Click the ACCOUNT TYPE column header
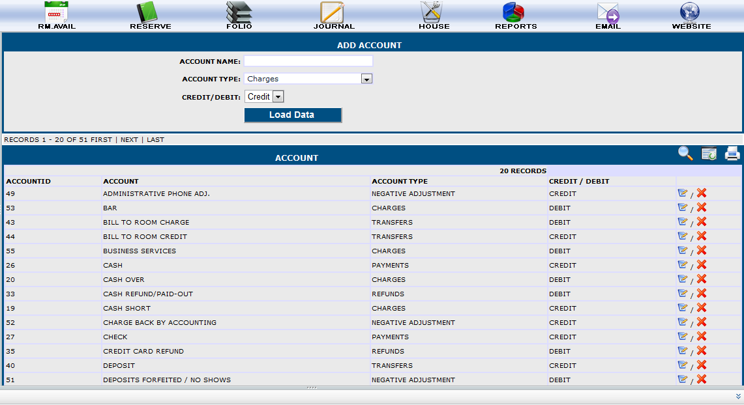This screenshot has height=405, width=744. [400, 182]
